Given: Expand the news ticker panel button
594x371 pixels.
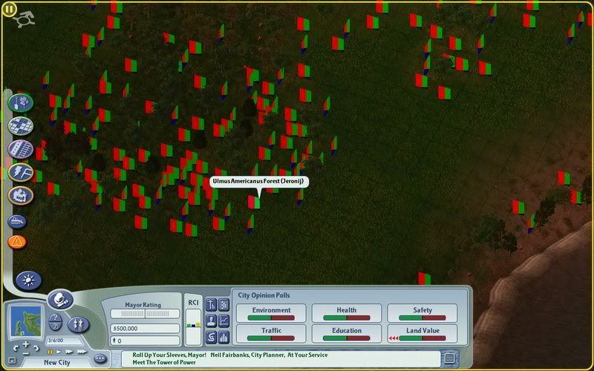Looking at the screenshot, I should (450, 358).
